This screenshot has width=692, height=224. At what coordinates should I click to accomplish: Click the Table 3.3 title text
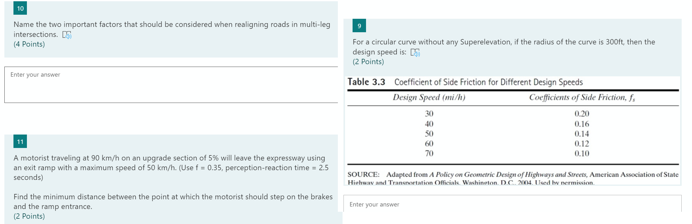[465, 82]
